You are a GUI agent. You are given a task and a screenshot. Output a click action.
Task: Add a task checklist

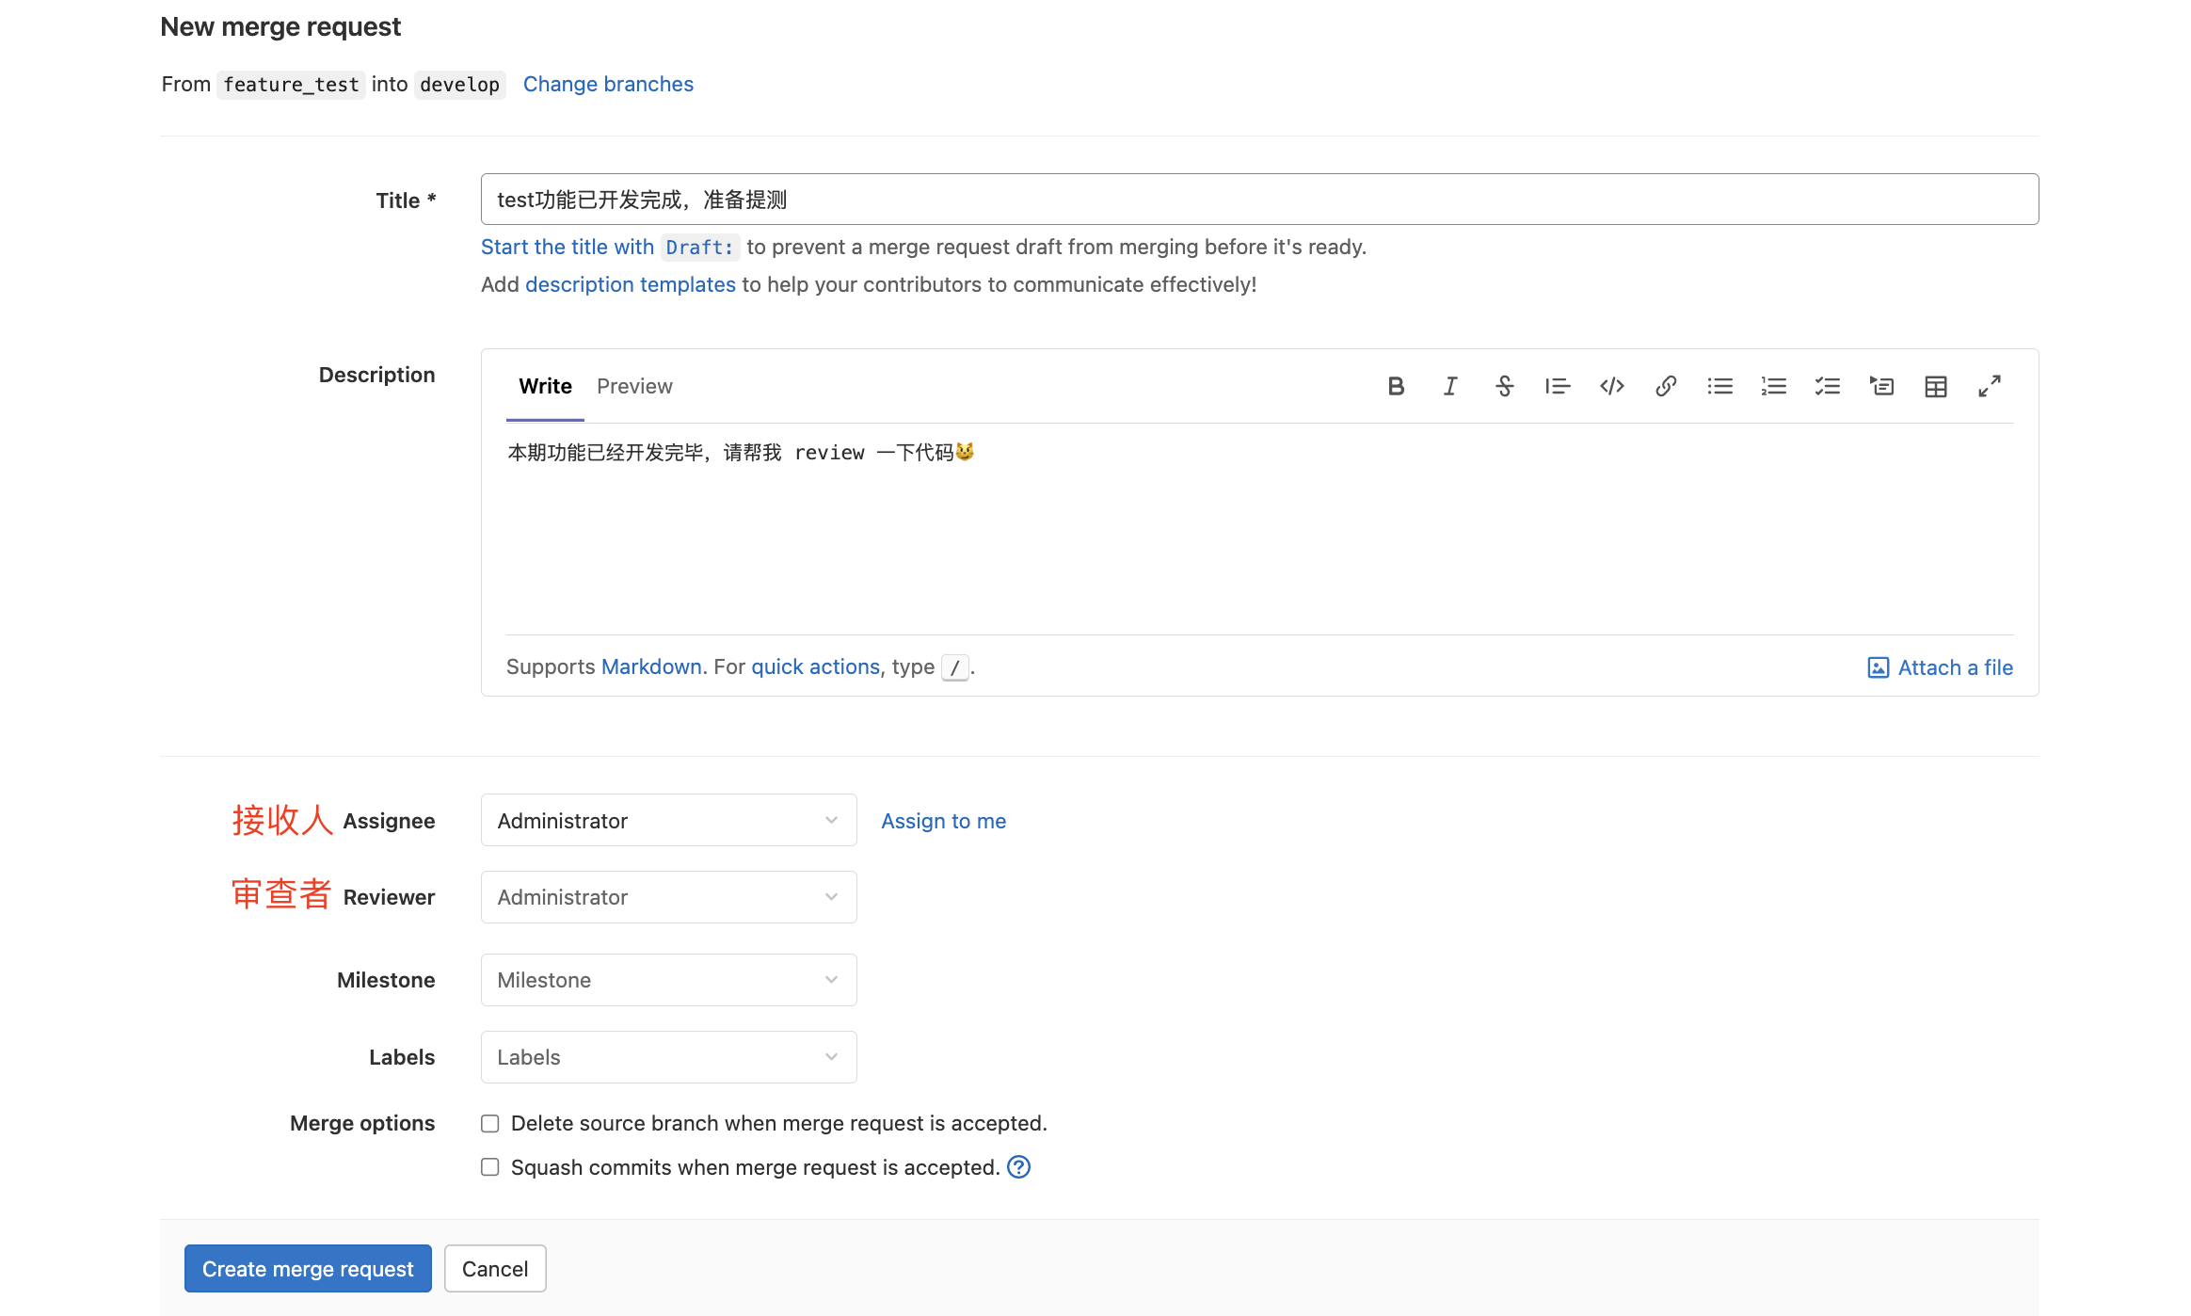(x=1827, y=386)
